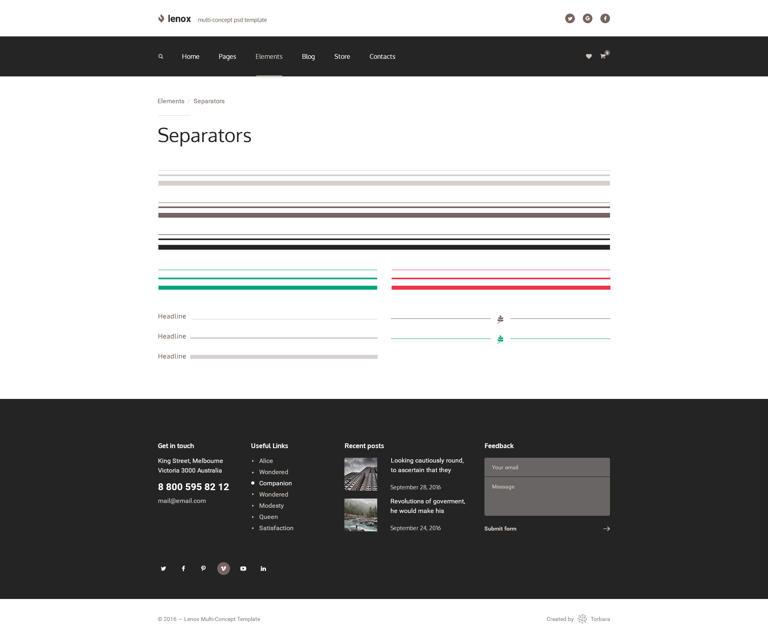Click the Your email input field
Viewport: 768px width, 639px height.
pos(547,467)
